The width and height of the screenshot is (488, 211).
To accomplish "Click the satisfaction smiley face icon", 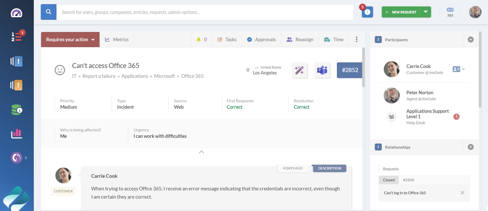I will tap(60, 70).
